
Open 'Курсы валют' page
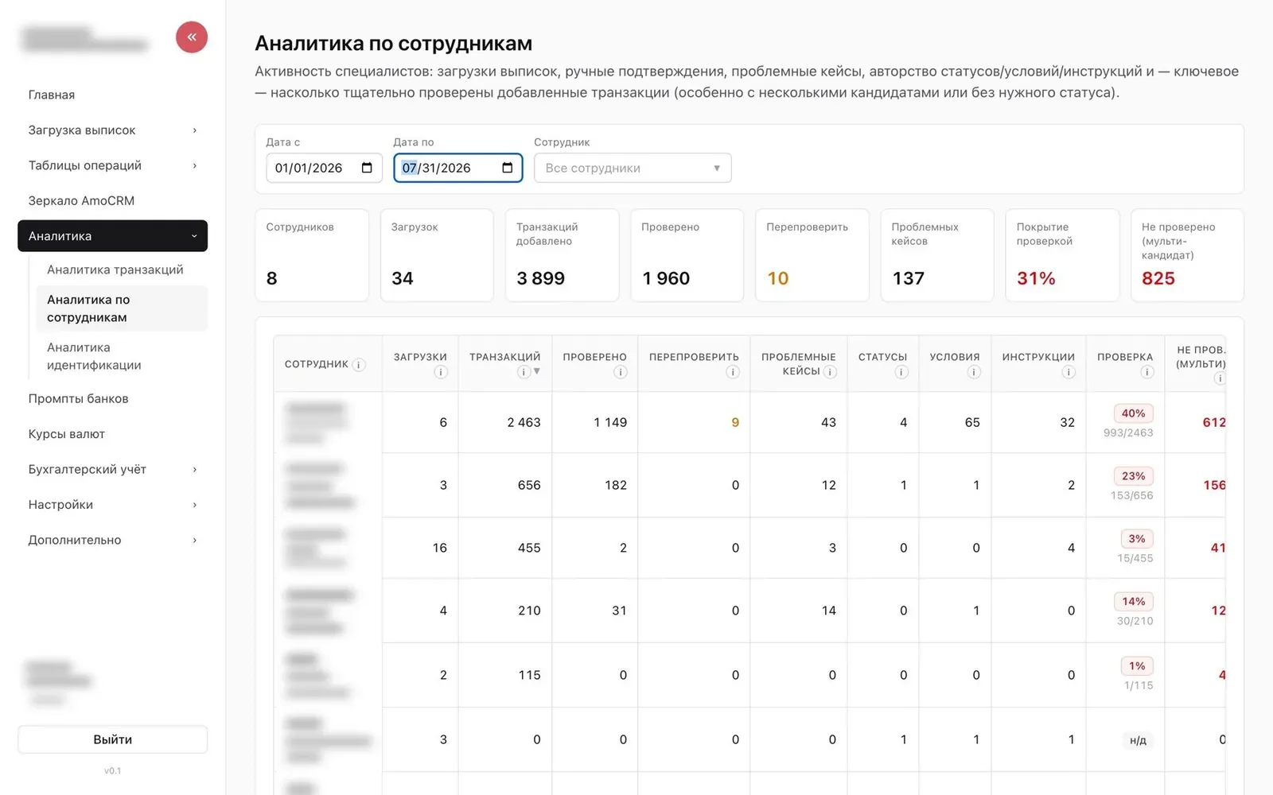coord(112,434)
